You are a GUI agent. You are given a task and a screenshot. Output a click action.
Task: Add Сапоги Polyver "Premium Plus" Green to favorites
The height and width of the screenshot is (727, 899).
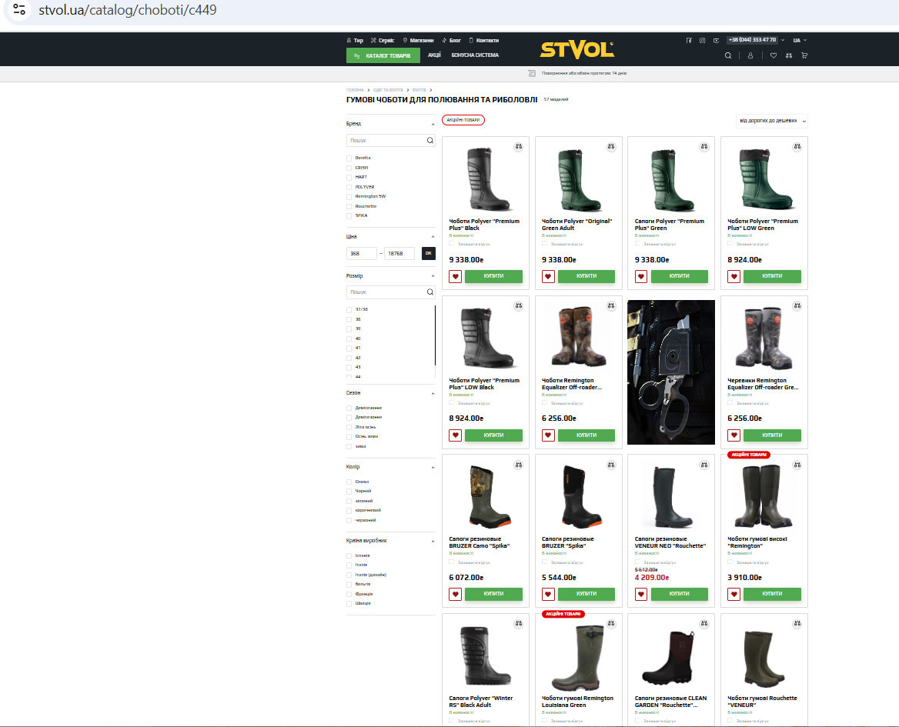pos(641,277)
